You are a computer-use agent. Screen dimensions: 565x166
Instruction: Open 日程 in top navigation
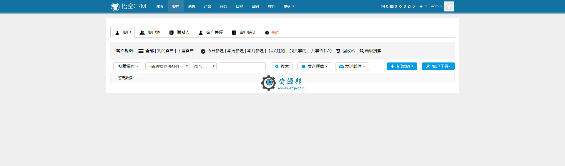pos(239,6)
